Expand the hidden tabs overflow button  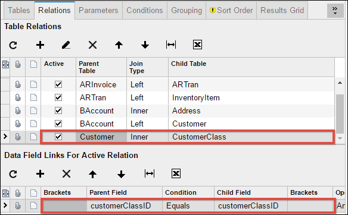[x=335, y=11]
